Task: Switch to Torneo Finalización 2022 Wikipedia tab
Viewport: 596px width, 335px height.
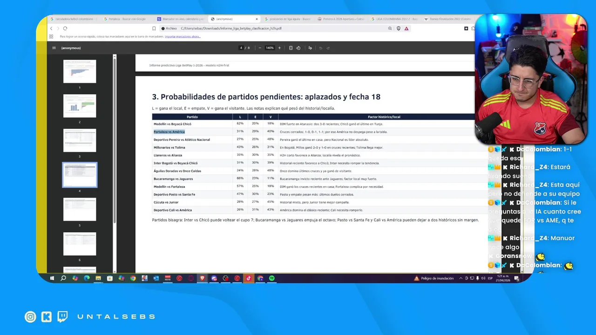Action: click(x=448, y=19)
